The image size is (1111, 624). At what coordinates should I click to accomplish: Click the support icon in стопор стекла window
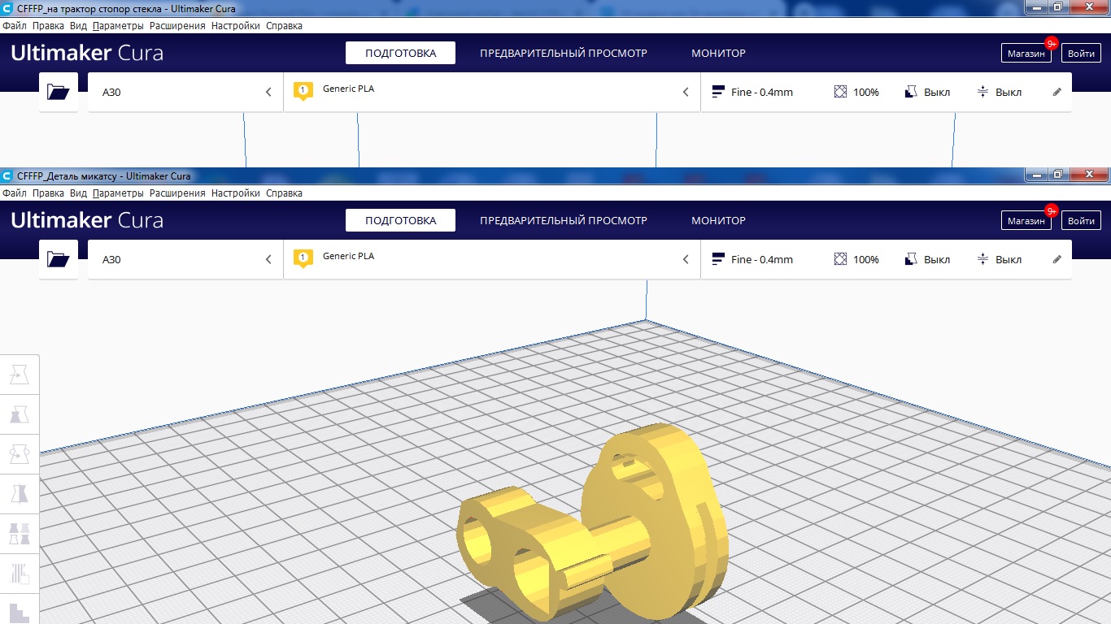[912, 92]
